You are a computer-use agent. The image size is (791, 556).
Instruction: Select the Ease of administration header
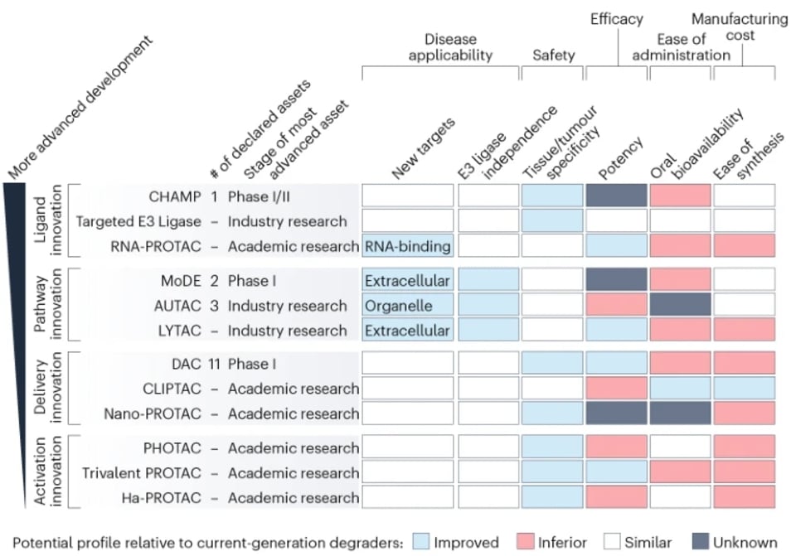(681, 47)
